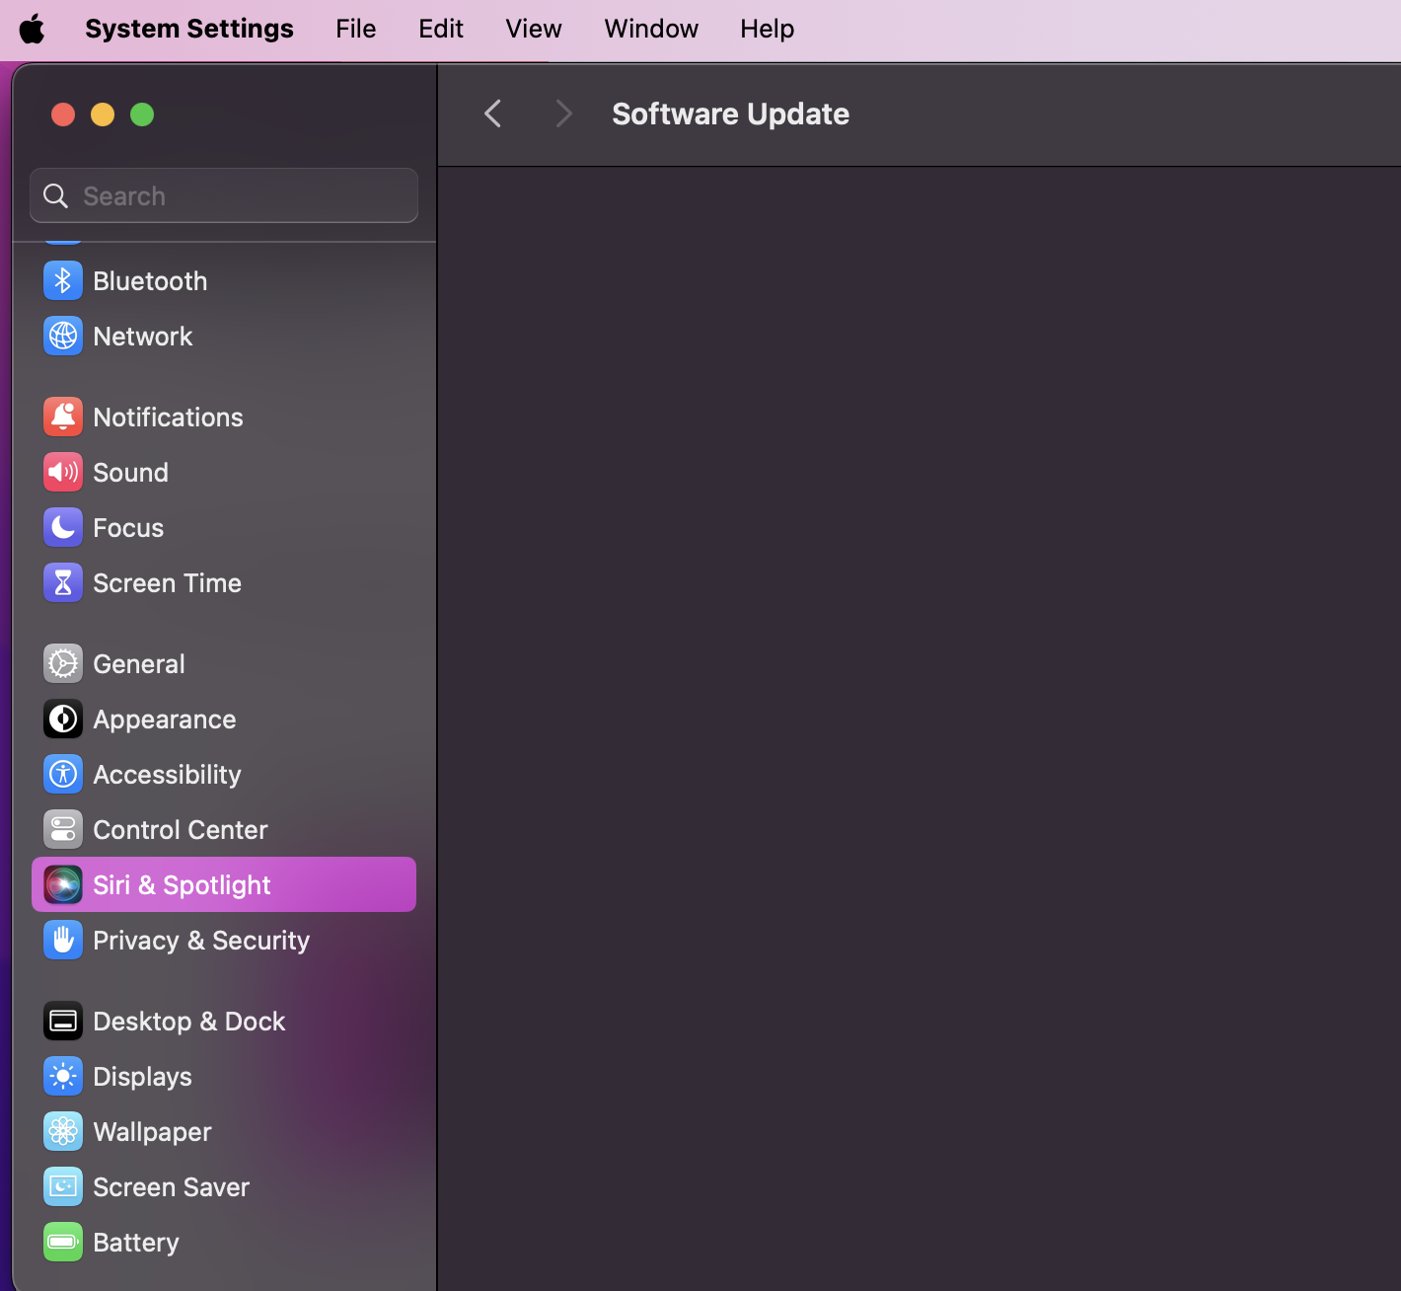Viewport: 1401px width, 1291px height.
Task: Click the Appearance icon
Action: pyautogui.click(x=63, y=720)
